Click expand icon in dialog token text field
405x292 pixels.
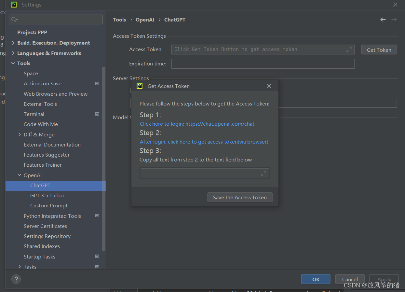tap(263, 174)
